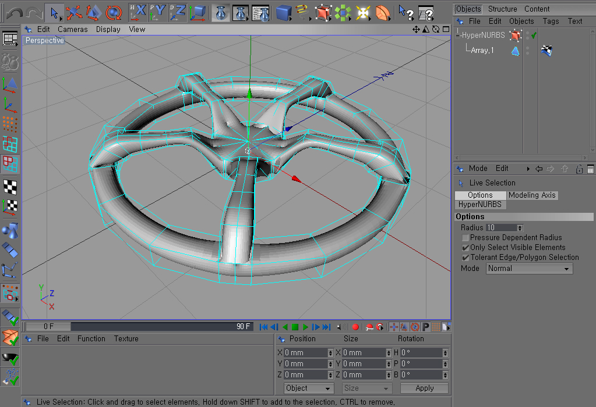
Task: Click the Radius value field
Action: (x=502, y=227)
